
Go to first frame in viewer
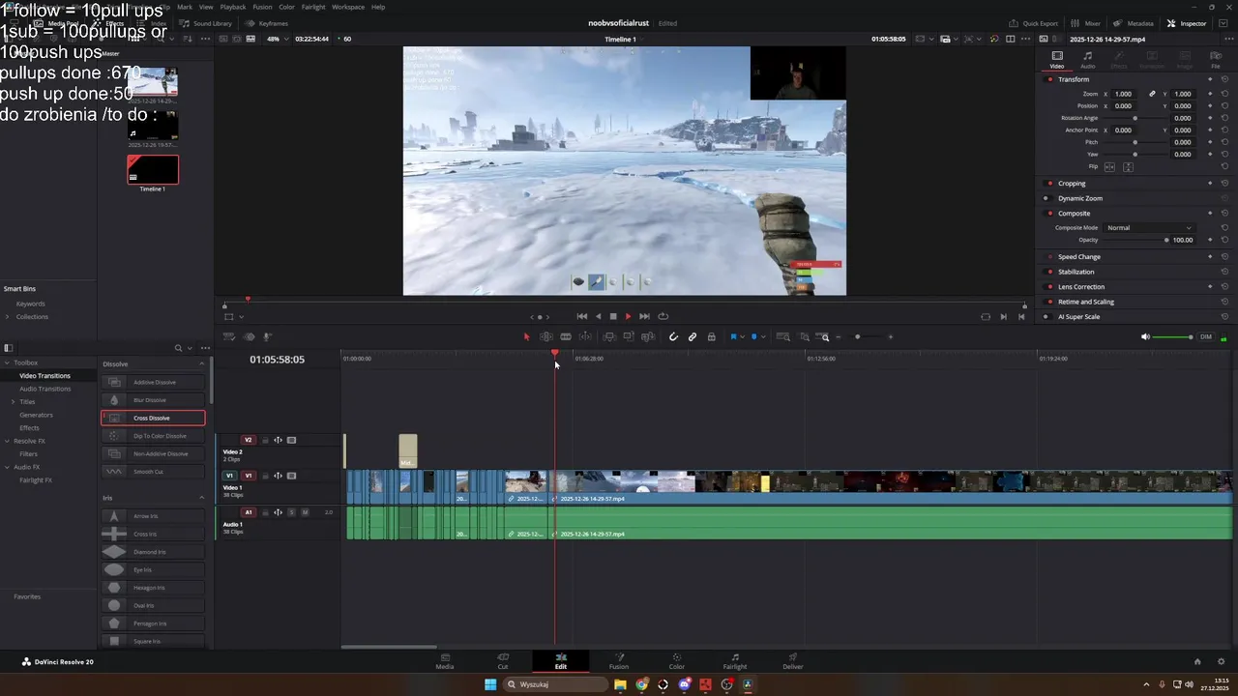(x=581, y=316)
